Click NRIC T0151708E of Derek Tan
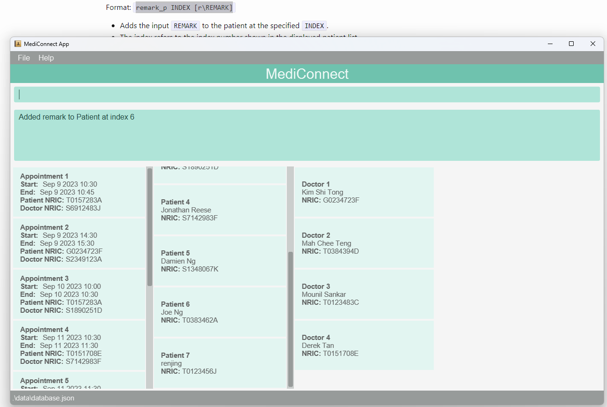The width and height of the screenshot is (607, 407). coord(341,354)
